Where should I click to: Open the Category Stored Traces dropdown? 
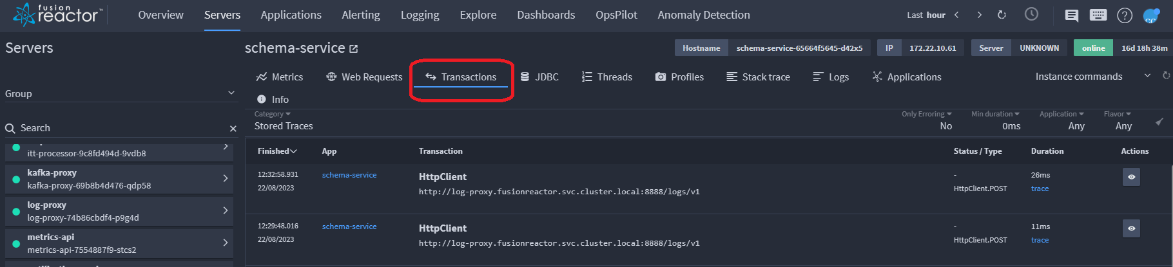[284, 121]
